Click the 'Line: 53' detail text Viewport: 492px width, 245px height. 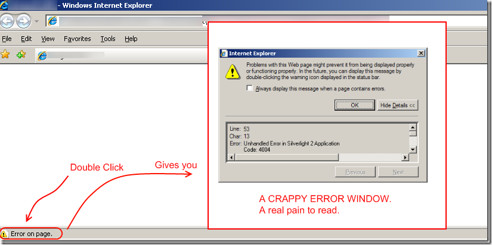pyautogui.click(x=239, y=129)
